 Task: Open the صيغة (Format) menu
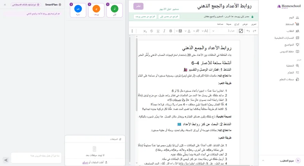(x=229, y=24)
